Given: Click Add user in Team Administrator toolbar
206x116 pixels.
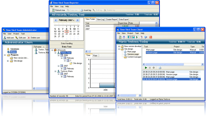Looking at the screenshot, I should (x=9, y=38).
